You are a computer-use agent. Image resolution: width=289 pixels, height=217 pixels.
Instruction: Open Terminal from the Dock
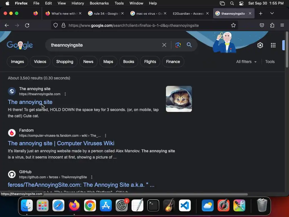(153, 205)
